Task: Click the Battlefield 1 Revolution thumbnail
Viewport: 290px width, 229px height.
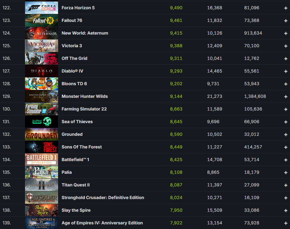Action: pos(41,160)
